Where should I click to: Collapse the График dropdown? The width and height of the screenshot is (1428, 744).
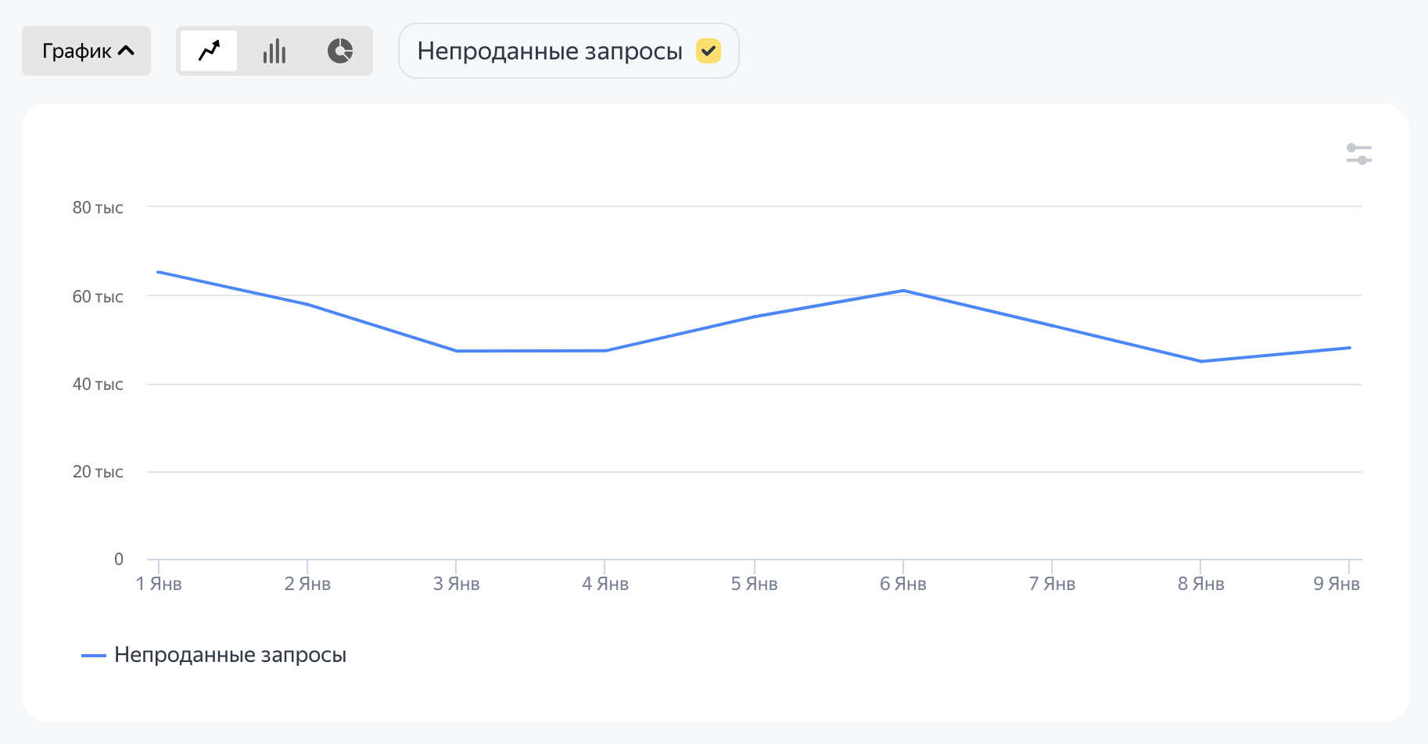[x=86, y=51]
